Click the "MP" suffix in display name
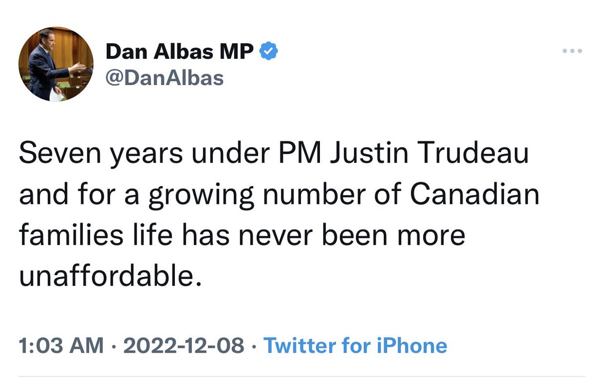Image resolution: width=598 pixels, height=385 pixels. coord(239,52)
